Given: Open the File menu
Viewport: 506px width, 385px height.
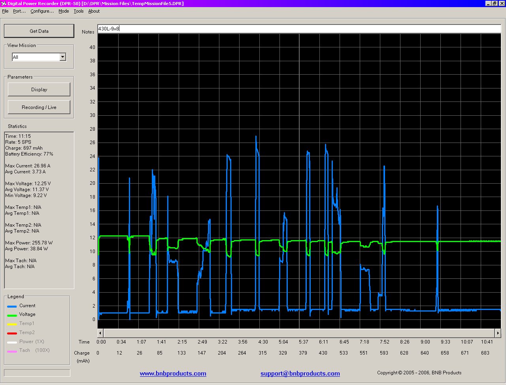Looking at the screenshot, I should pos(5,11).
